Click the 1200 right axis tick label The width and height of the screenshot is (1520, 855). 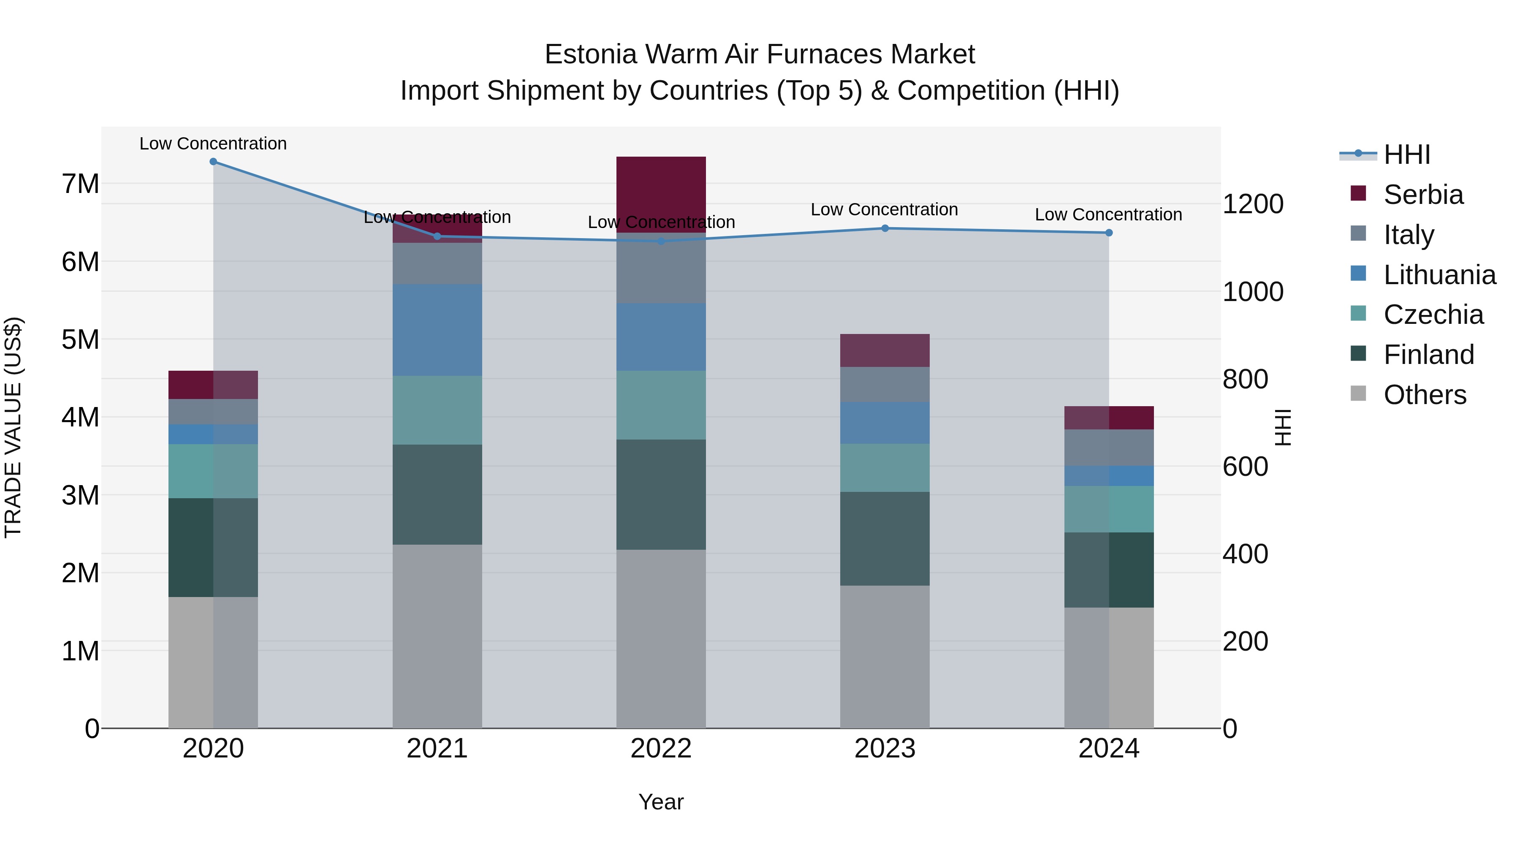(1253, 204)
